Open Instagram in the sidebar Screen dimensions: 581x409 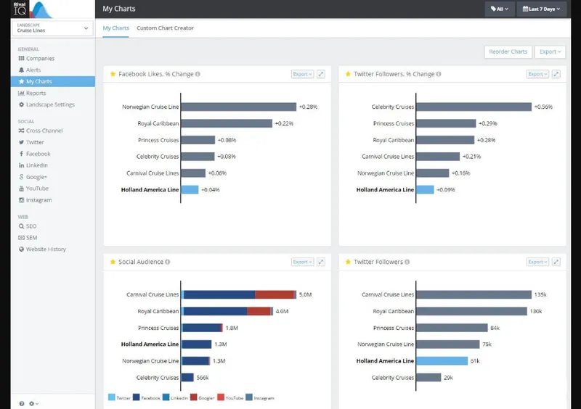35,200
